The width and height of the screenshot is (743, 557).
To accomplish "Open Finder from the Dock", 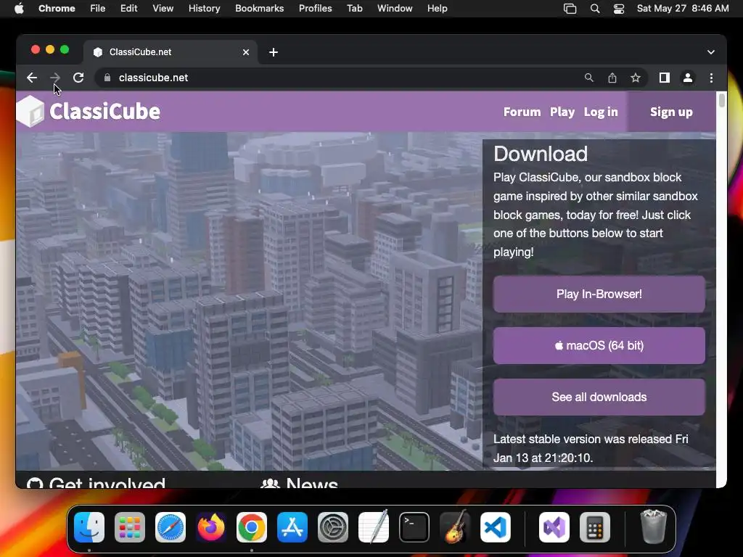I will coord(89,527).
